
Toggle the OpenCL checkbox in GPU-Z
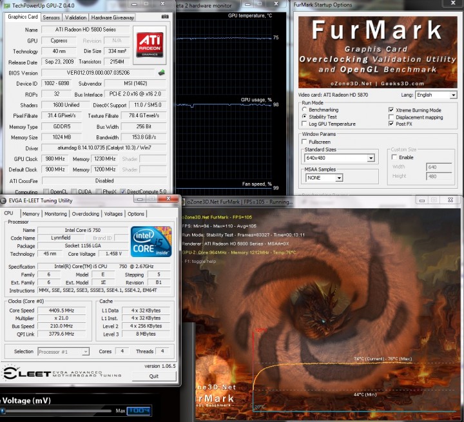point(46,191)
